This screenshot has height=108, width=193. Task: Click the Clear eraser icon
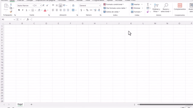pos(148,12)
